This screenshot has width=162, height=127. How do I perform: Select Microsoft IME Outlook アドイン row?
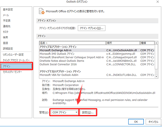(x=97, y=54)
